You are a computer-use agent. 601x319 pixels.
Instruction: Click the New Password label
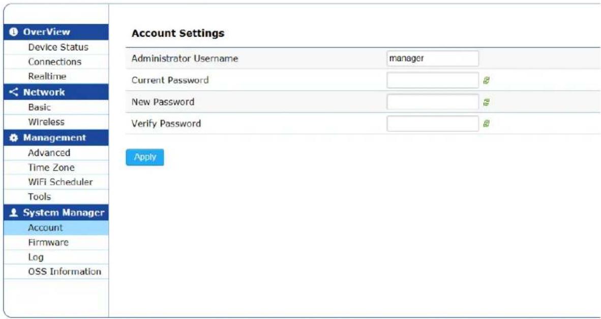pos(163,102)
